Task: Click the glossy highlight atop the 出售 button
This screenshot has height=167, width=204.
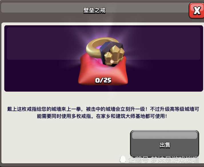Action: (165, 136)
